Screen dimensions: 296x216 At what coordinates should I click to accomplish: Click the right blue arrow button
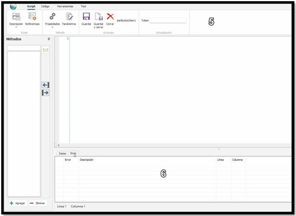click(45, 92)
